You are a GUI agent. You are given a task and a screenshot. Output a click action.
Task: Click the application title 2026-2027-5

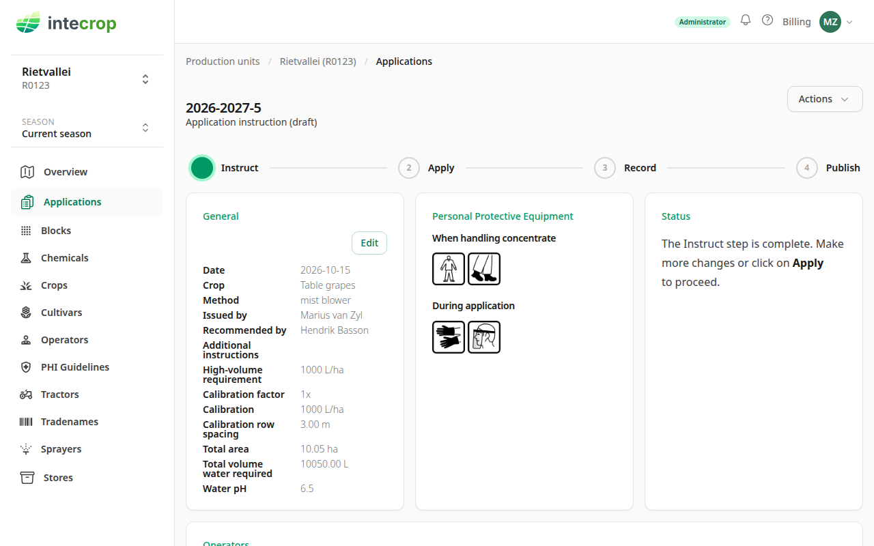coord(223,108)
